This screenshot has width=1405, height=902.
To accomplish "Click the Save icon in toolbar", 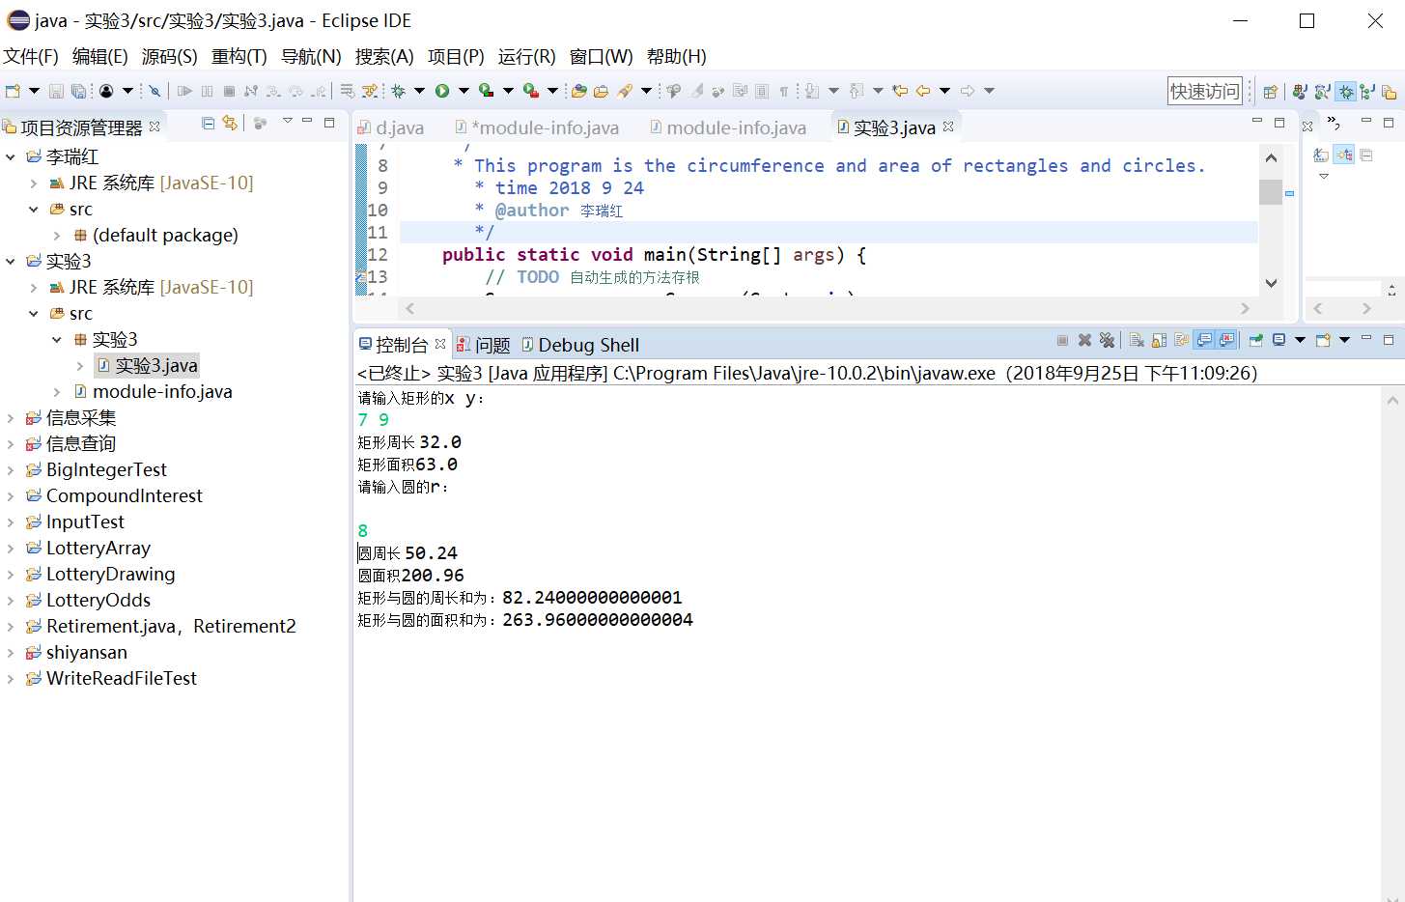I will (56, 91).
